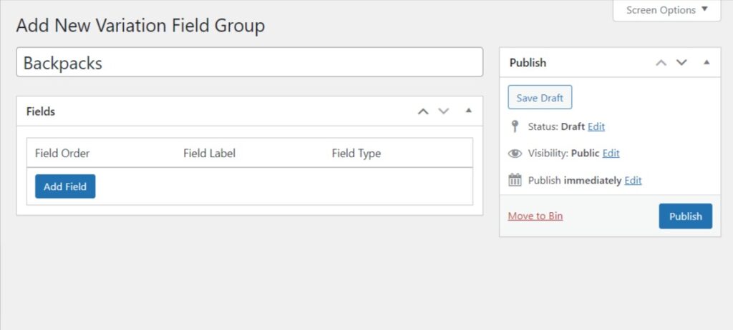Click the Field Order column header
The image size is (733, 330).
(x=62, y=153)
